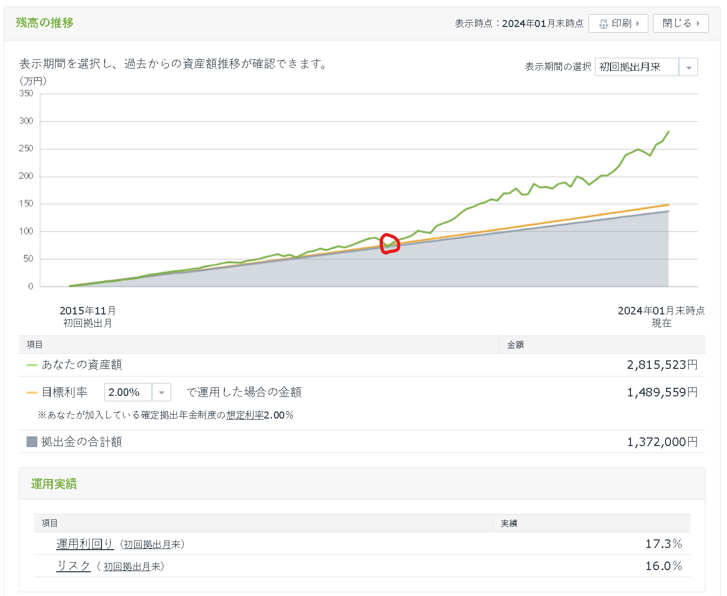The image size is (727, 596).
Task: Click the 印刷 print button
Action: 618,24
